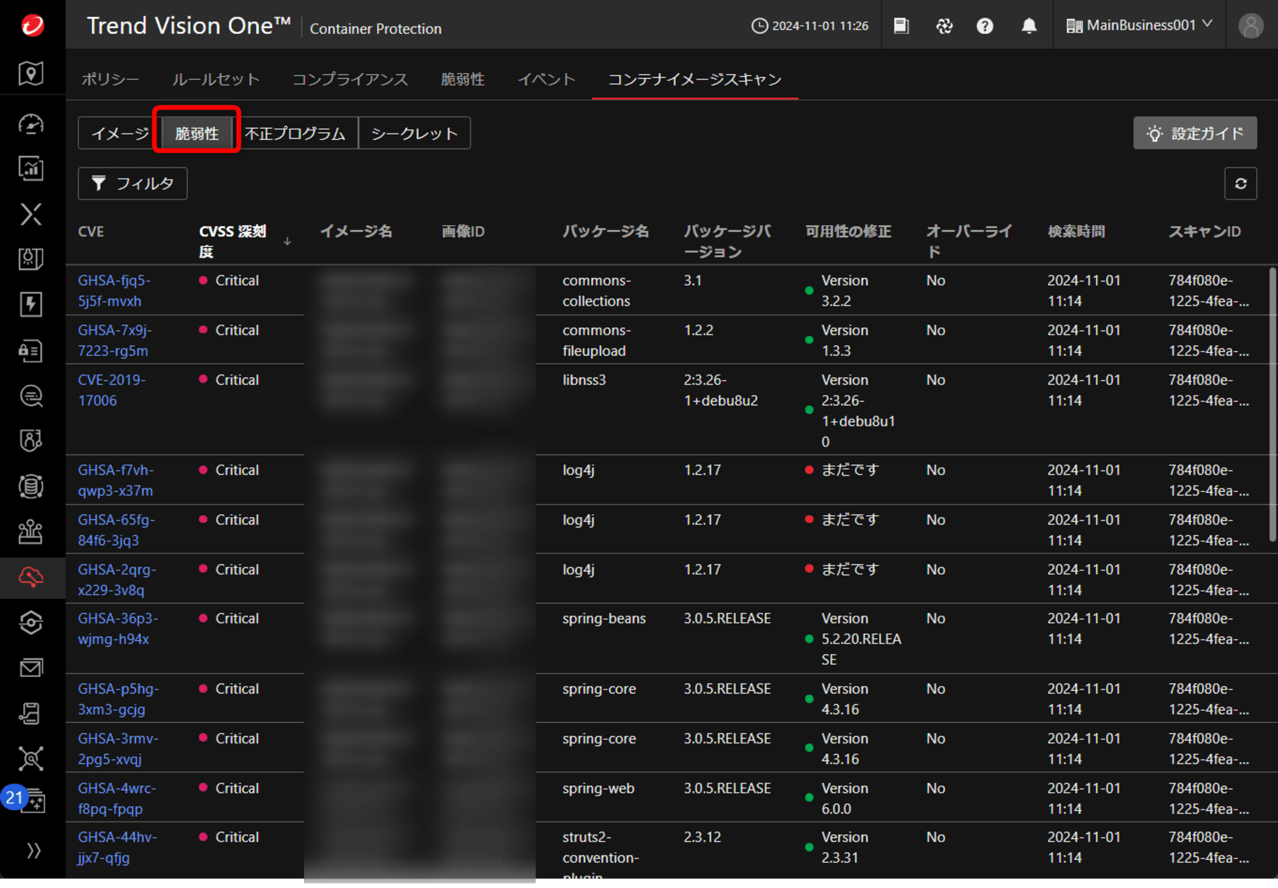The image size is (1278, 888).
Task: Click the spring-web package cell
Action: (599, 788)
